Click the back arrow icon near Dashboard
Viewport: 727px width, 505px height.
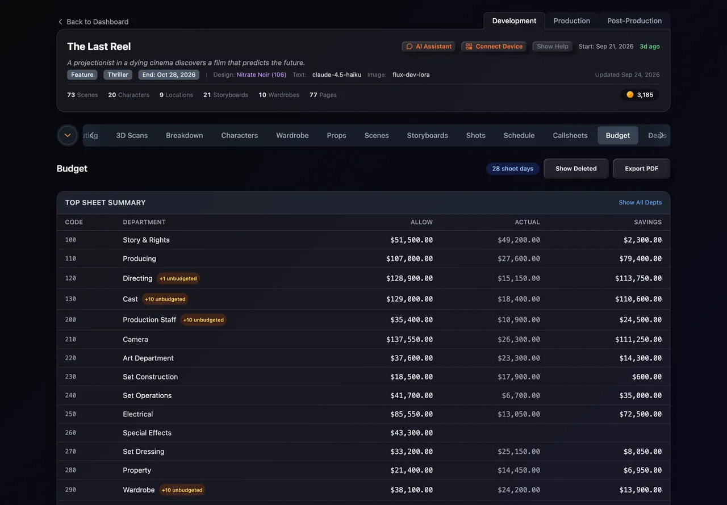pos(60,22)
